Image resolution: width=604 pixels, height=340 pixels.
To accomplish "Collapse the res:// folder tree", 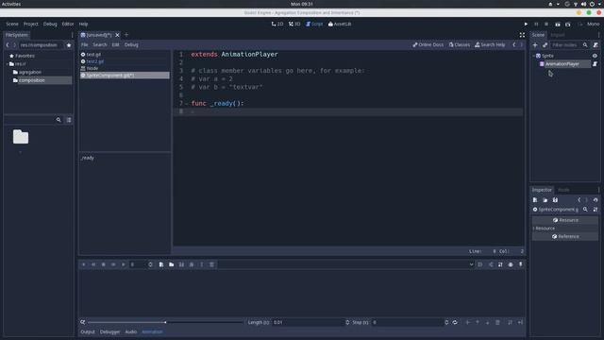I will (8, 64).
